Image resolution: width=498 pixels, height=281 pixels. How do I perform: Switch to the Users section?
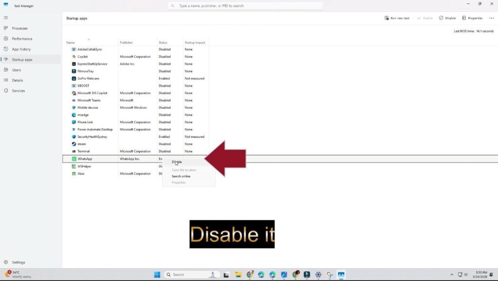18,69
